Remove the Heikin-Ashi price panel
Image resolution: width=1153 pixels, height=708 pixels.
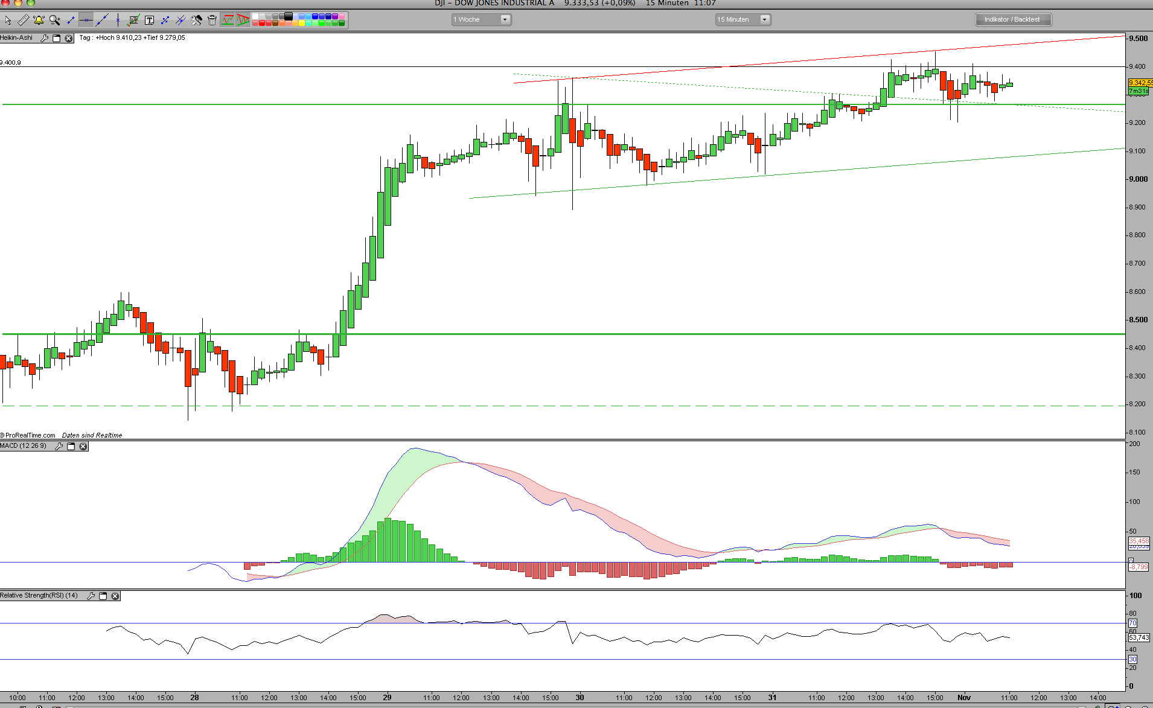point(69,38)
